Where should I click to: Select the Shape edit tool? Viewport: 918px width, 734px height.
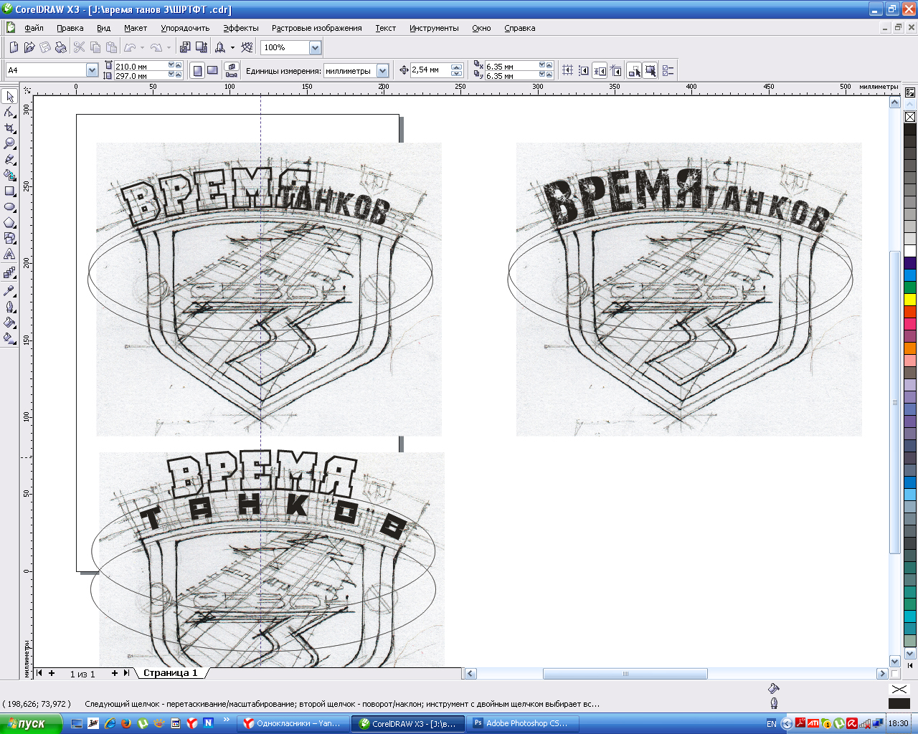coord(9,112)
